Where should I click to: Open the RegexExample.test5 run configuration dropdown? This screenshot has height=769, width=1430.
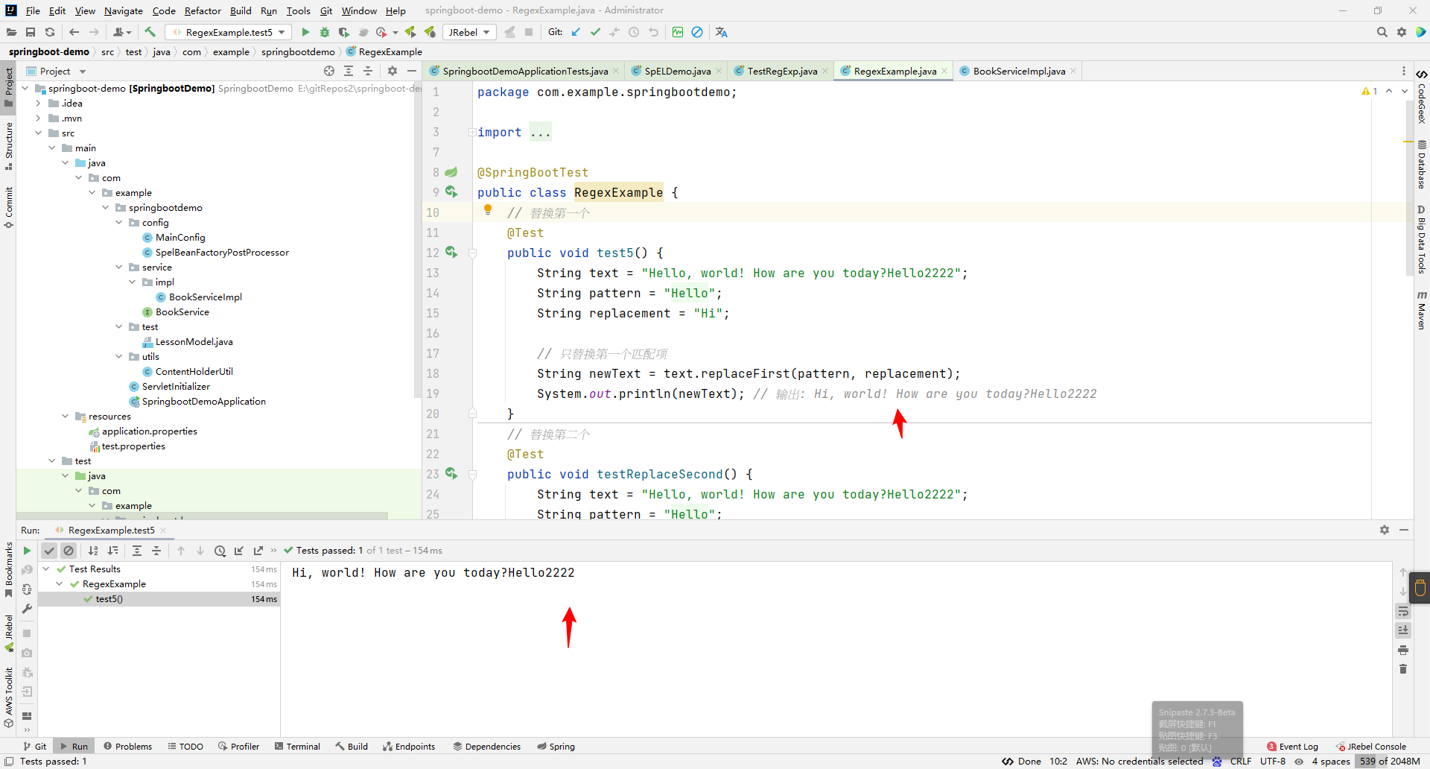click(228, 32)
